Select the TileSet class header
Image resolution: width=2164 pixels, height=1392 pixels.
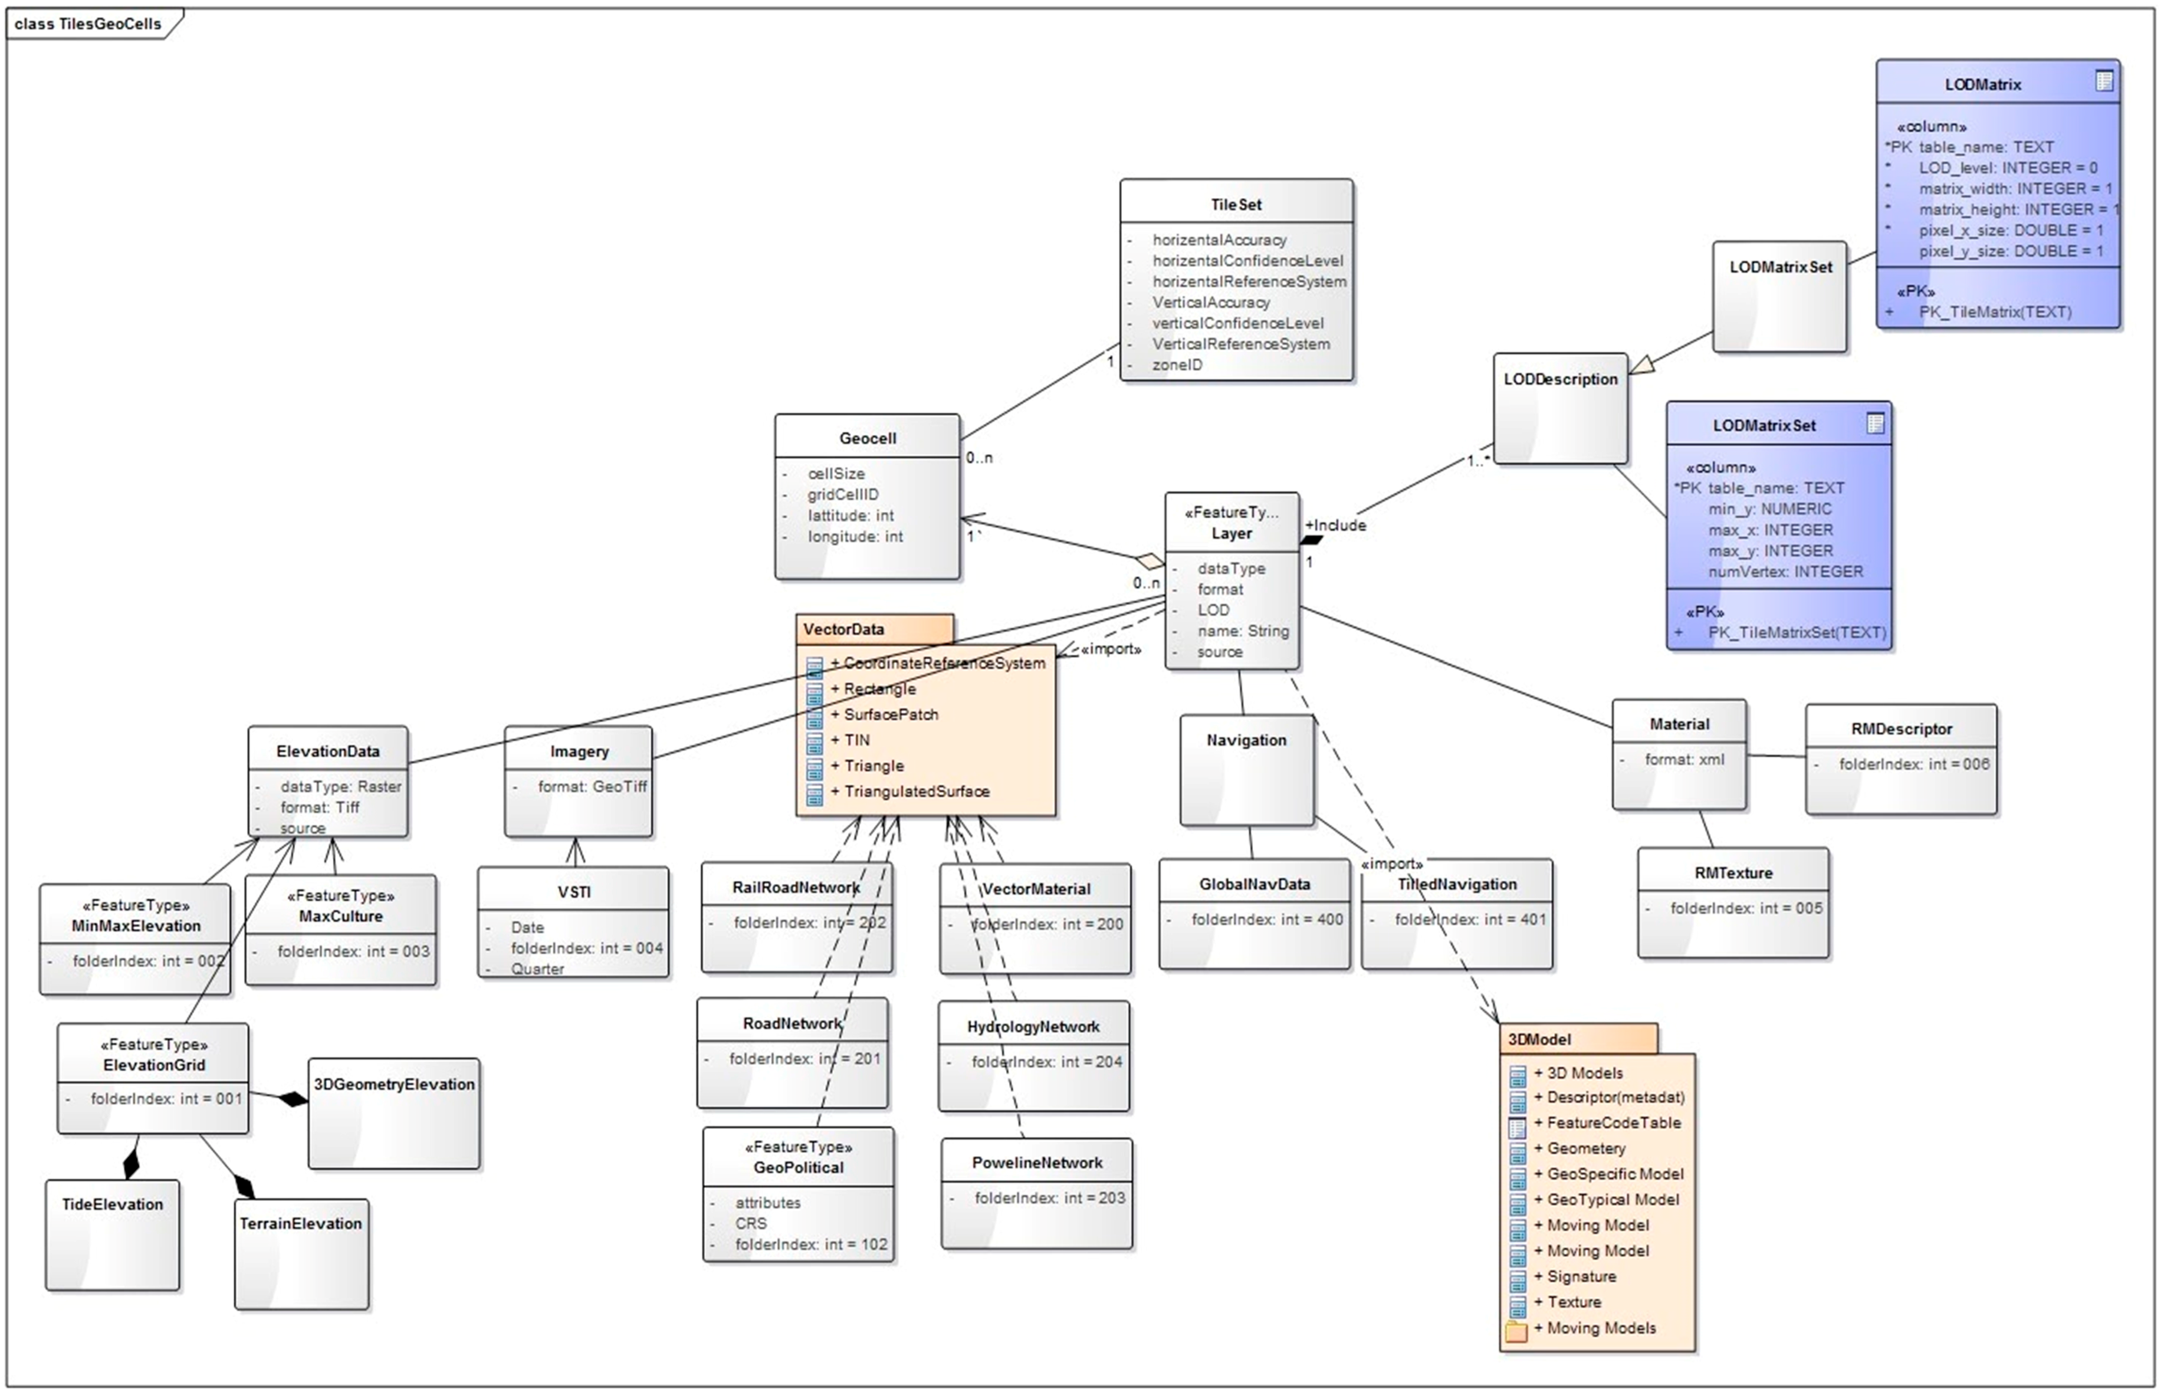coord(1236,204)
